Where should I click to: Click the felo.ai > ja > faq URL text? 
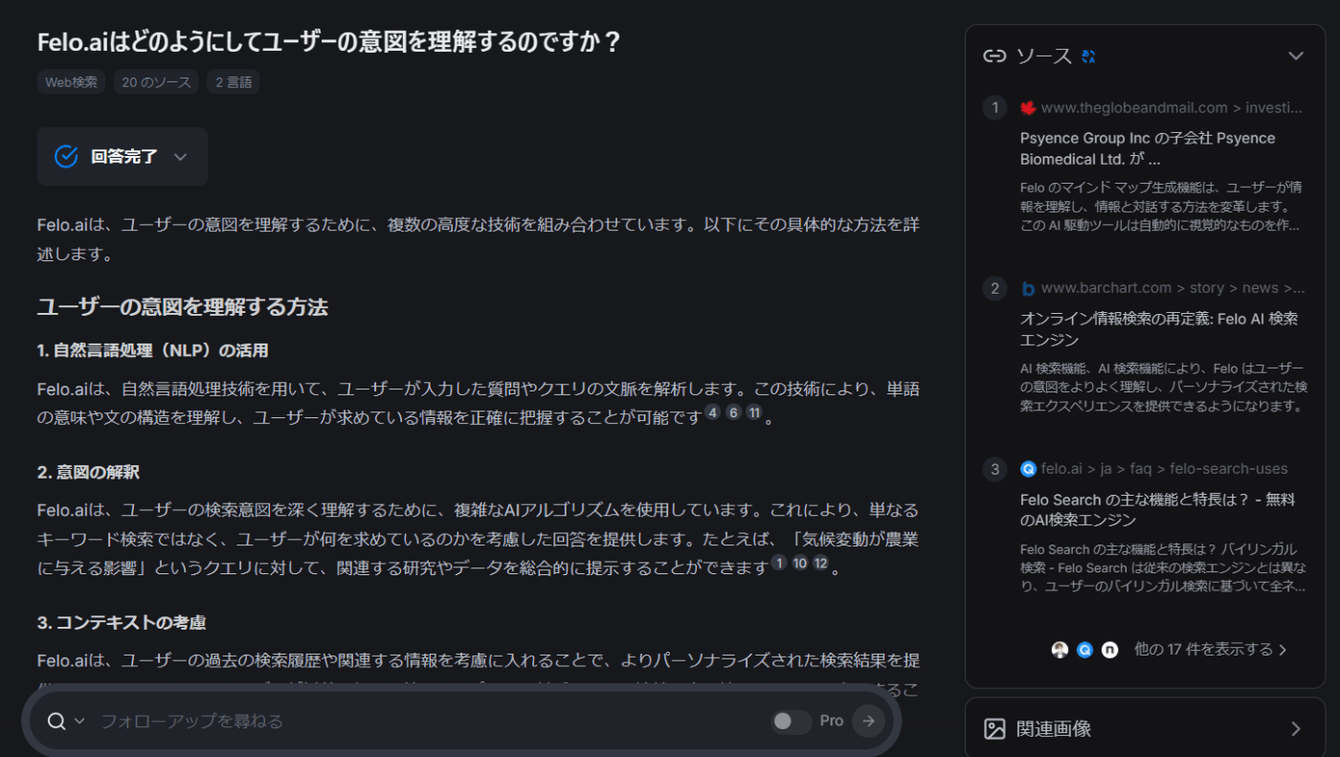[1164, 469]
